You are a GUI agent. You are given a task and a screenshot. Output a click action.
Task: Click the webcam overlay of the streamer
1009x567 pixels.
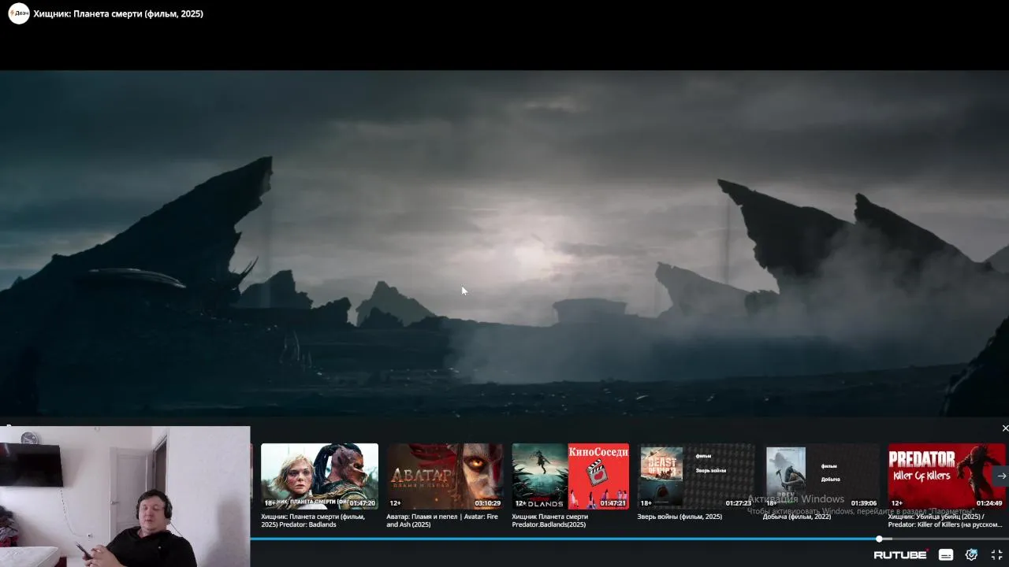(x=125, y=496)
